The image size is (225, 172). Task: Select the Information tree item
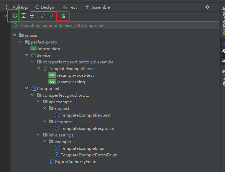tap(49, 49)
